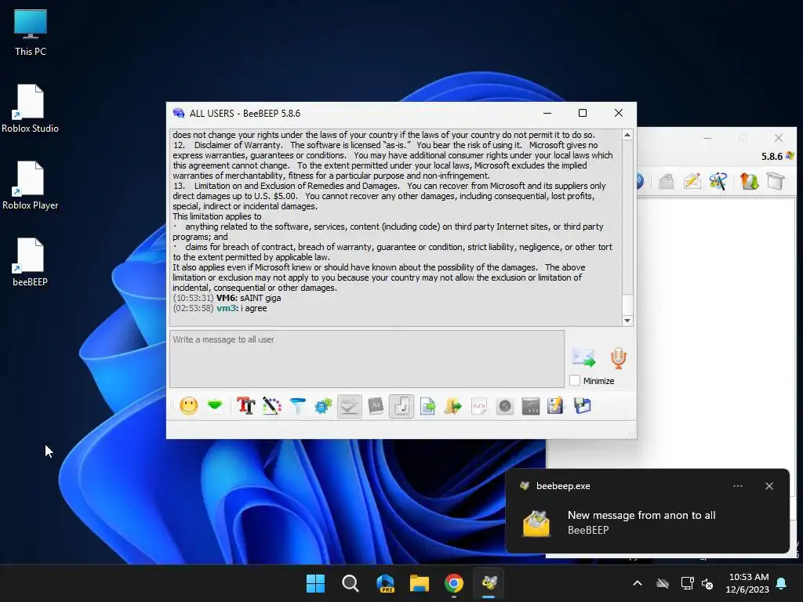
Task: Enable the Minimize checkbox
Action: pos(575,380)
